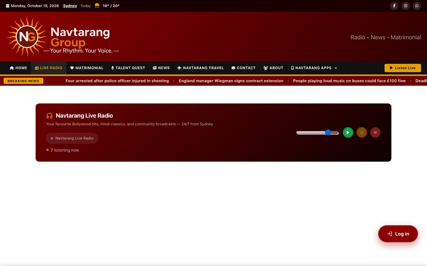Open the News menu item
The width and height of the screenshot is (427, 266).
pyautogui.click(x=161, y=68)
